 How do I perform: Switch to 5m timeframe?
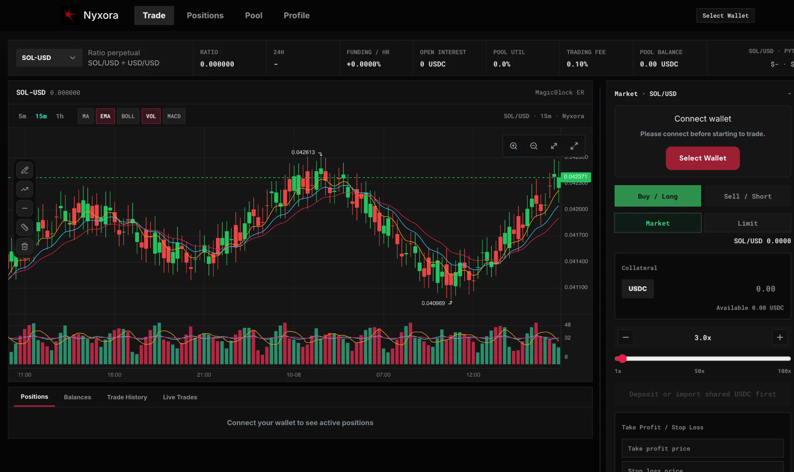(22, 116)
